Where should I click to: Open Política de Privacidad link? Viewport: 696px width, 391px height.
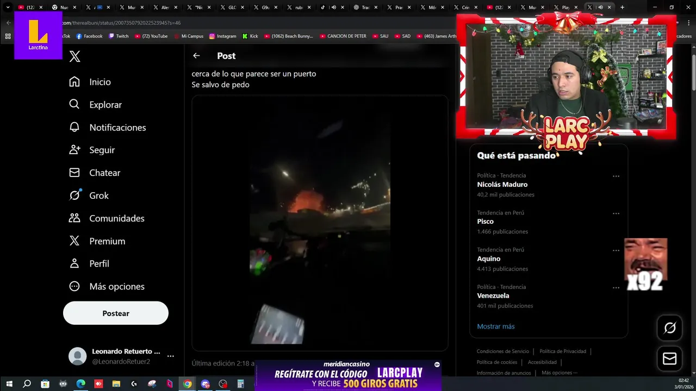(563, 351)
